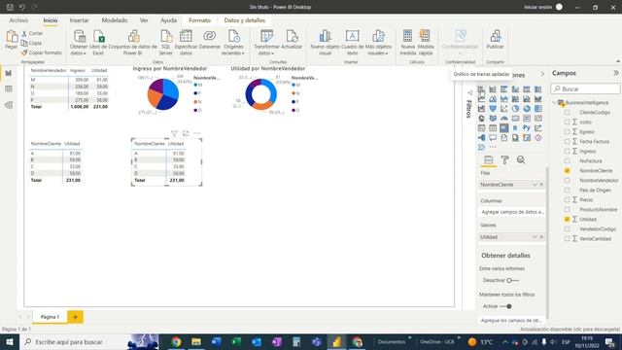Choose the R script visual
This screenshot has height=350, width=622.
(515, 127)
